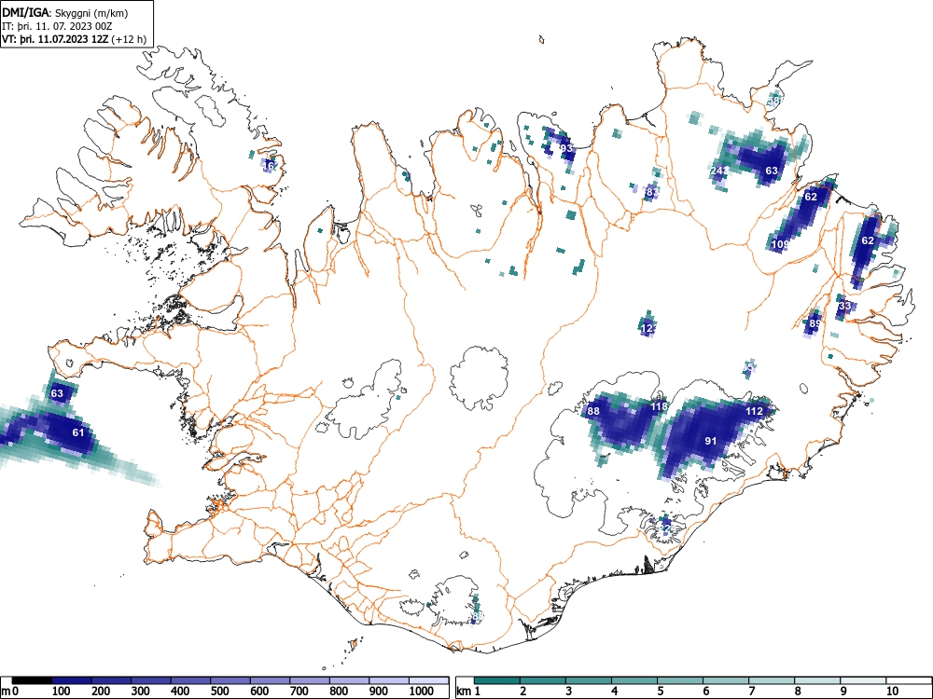Click the palest lavender swatch above label 1000
The height and width of the screenshot is (699, 933).
(x=428, y=680)
